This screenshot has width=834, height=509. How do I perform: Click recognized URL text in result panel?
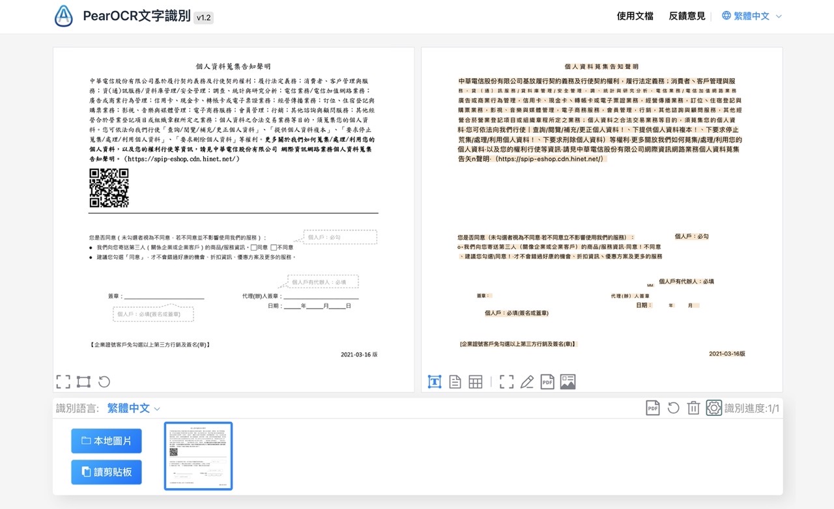(549, 159)
